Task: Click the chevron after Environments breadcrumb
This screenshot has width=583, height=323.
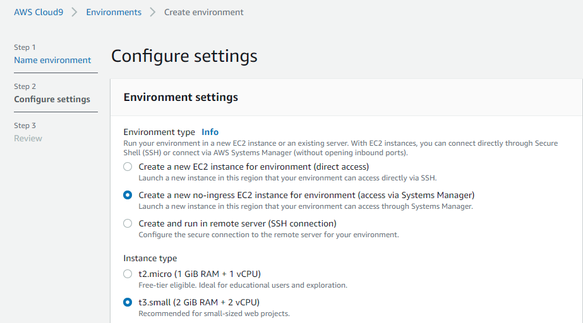Action: coord(152,12)
